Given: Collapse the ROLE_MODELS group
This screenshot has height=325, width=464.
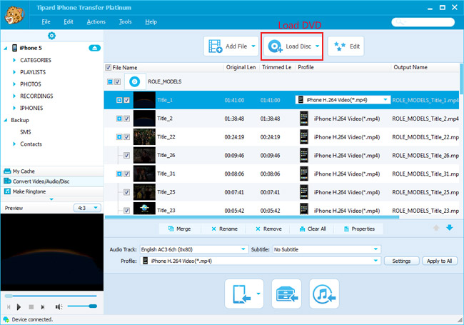Looking at the screenshot, I should [x=110, y=81].
